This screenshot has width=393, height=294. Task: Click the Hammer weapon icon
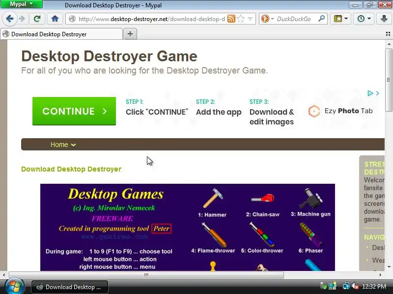pyautogui.click(x=213, y=198)
